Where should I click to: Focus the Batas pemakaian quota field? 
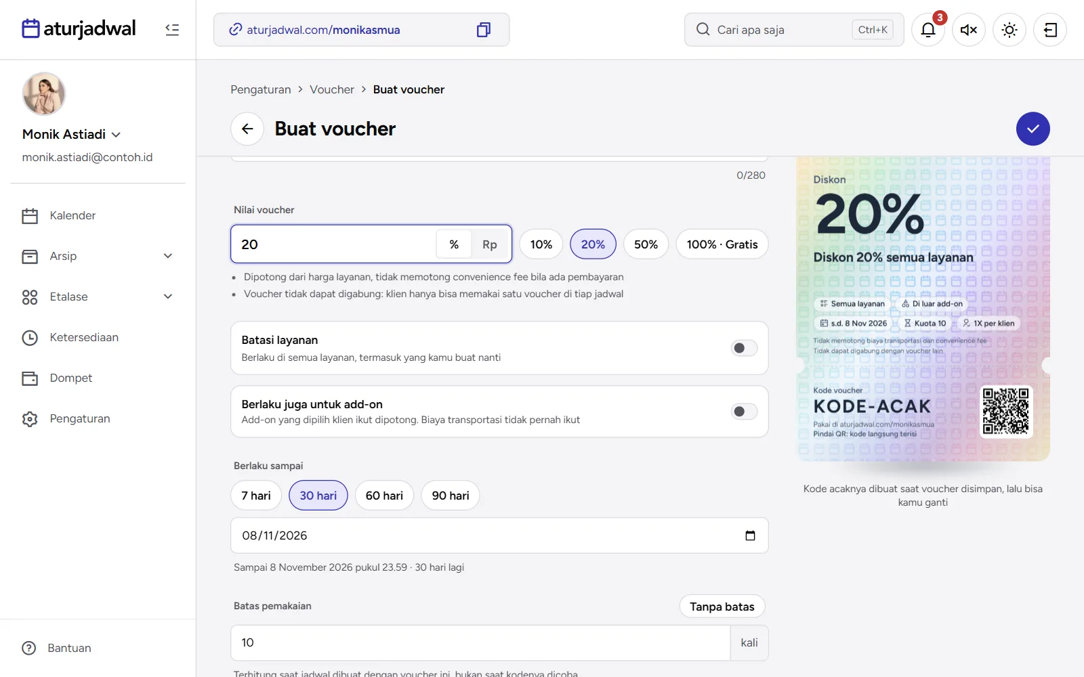click(x=480, y=642)
